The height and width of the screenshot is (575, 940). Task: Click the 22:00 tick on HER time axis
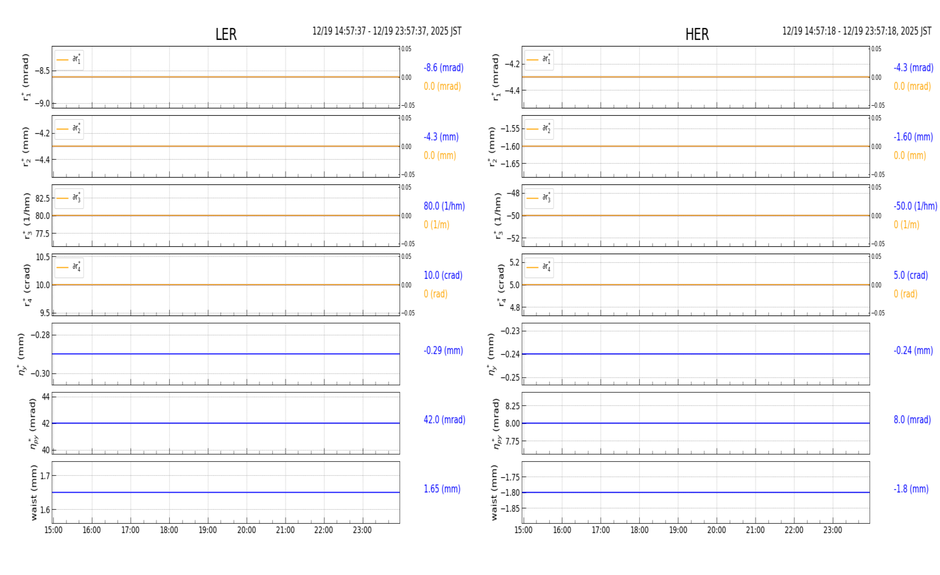click(794, 530)
